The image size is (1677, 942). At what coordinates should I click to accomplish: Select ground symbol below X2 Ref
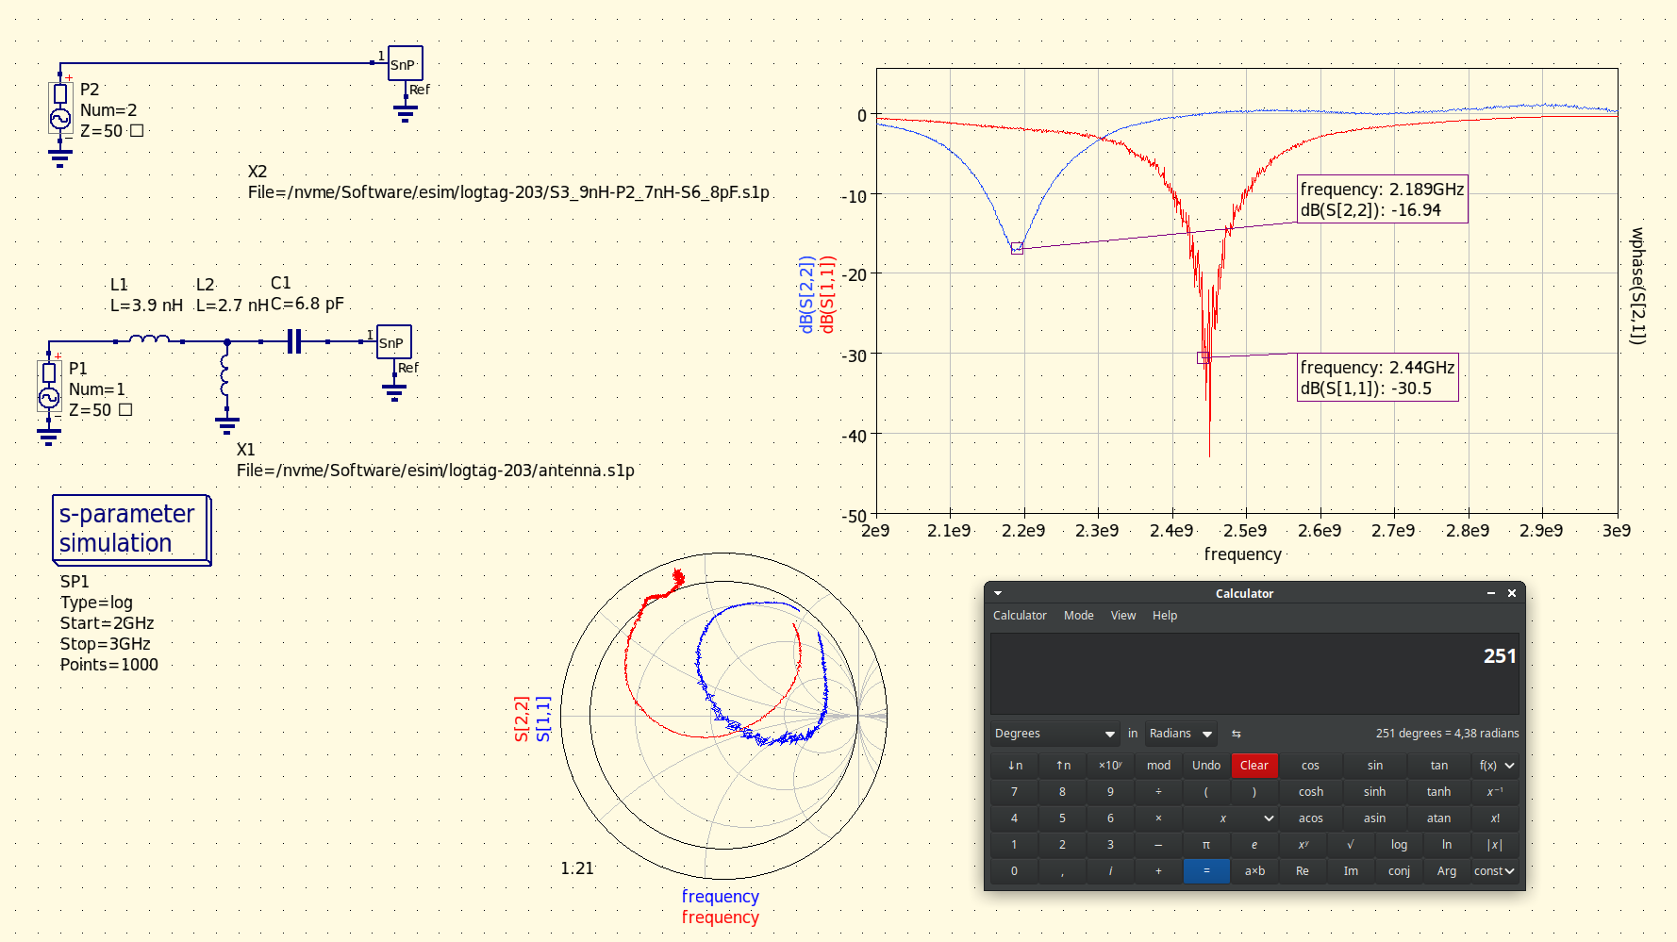tap(406, 115)
